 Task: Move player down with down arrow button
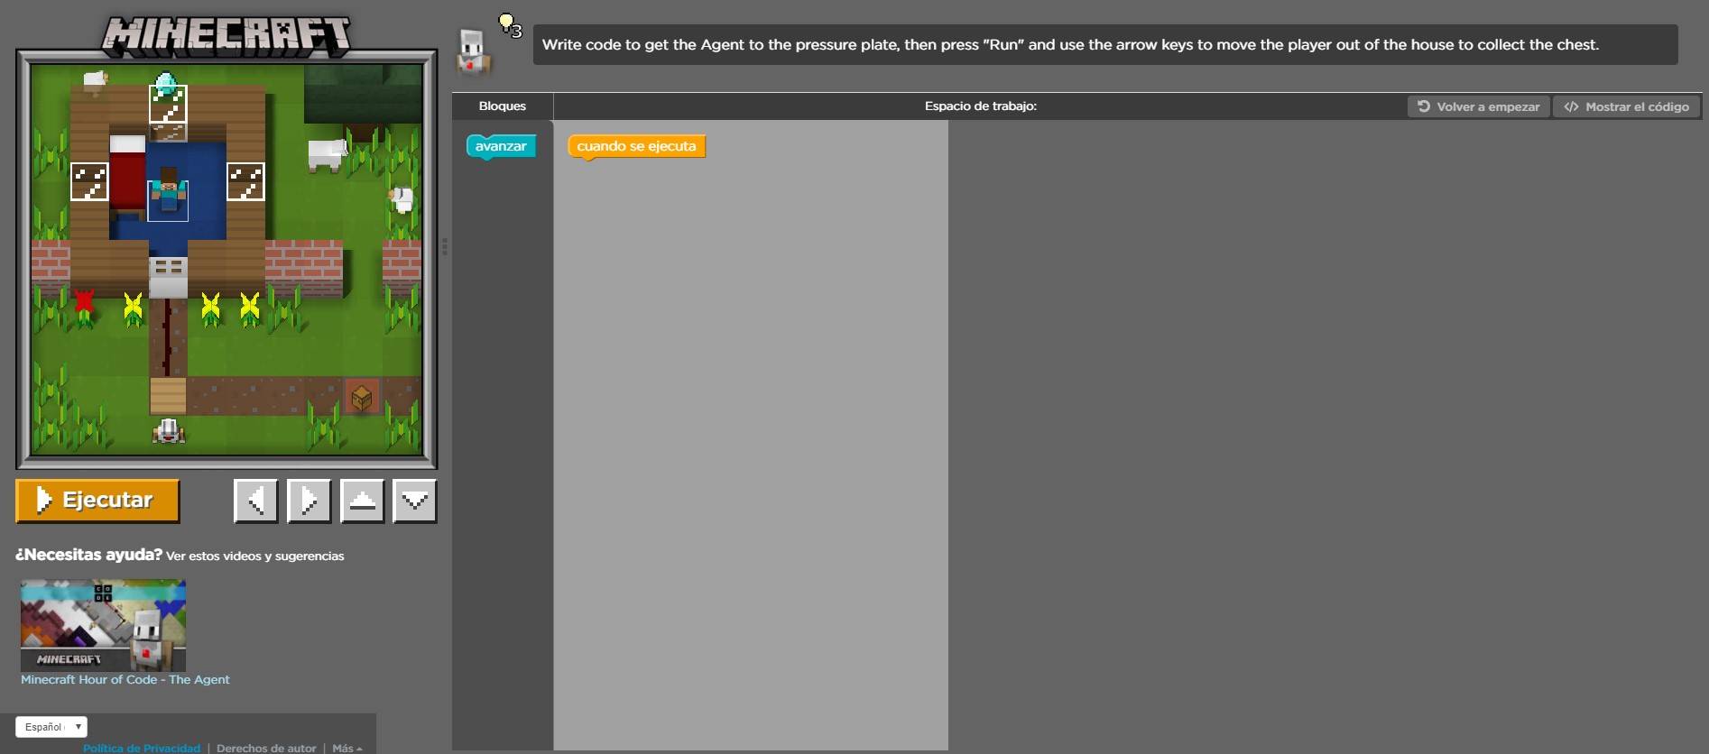(x=415, y=501)
